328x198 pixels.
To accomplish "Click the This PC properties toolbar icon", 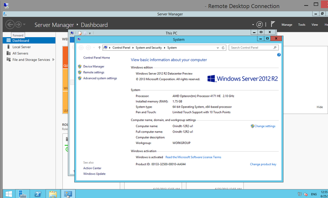I will (80, 33).
